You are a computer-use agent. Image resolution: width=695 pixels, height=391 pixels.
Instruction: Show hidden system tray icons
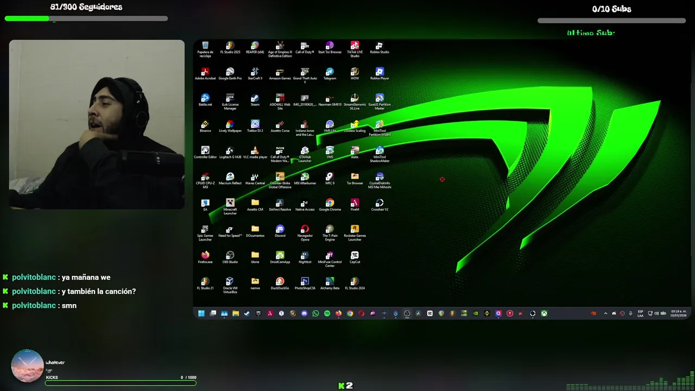(605, 313)
